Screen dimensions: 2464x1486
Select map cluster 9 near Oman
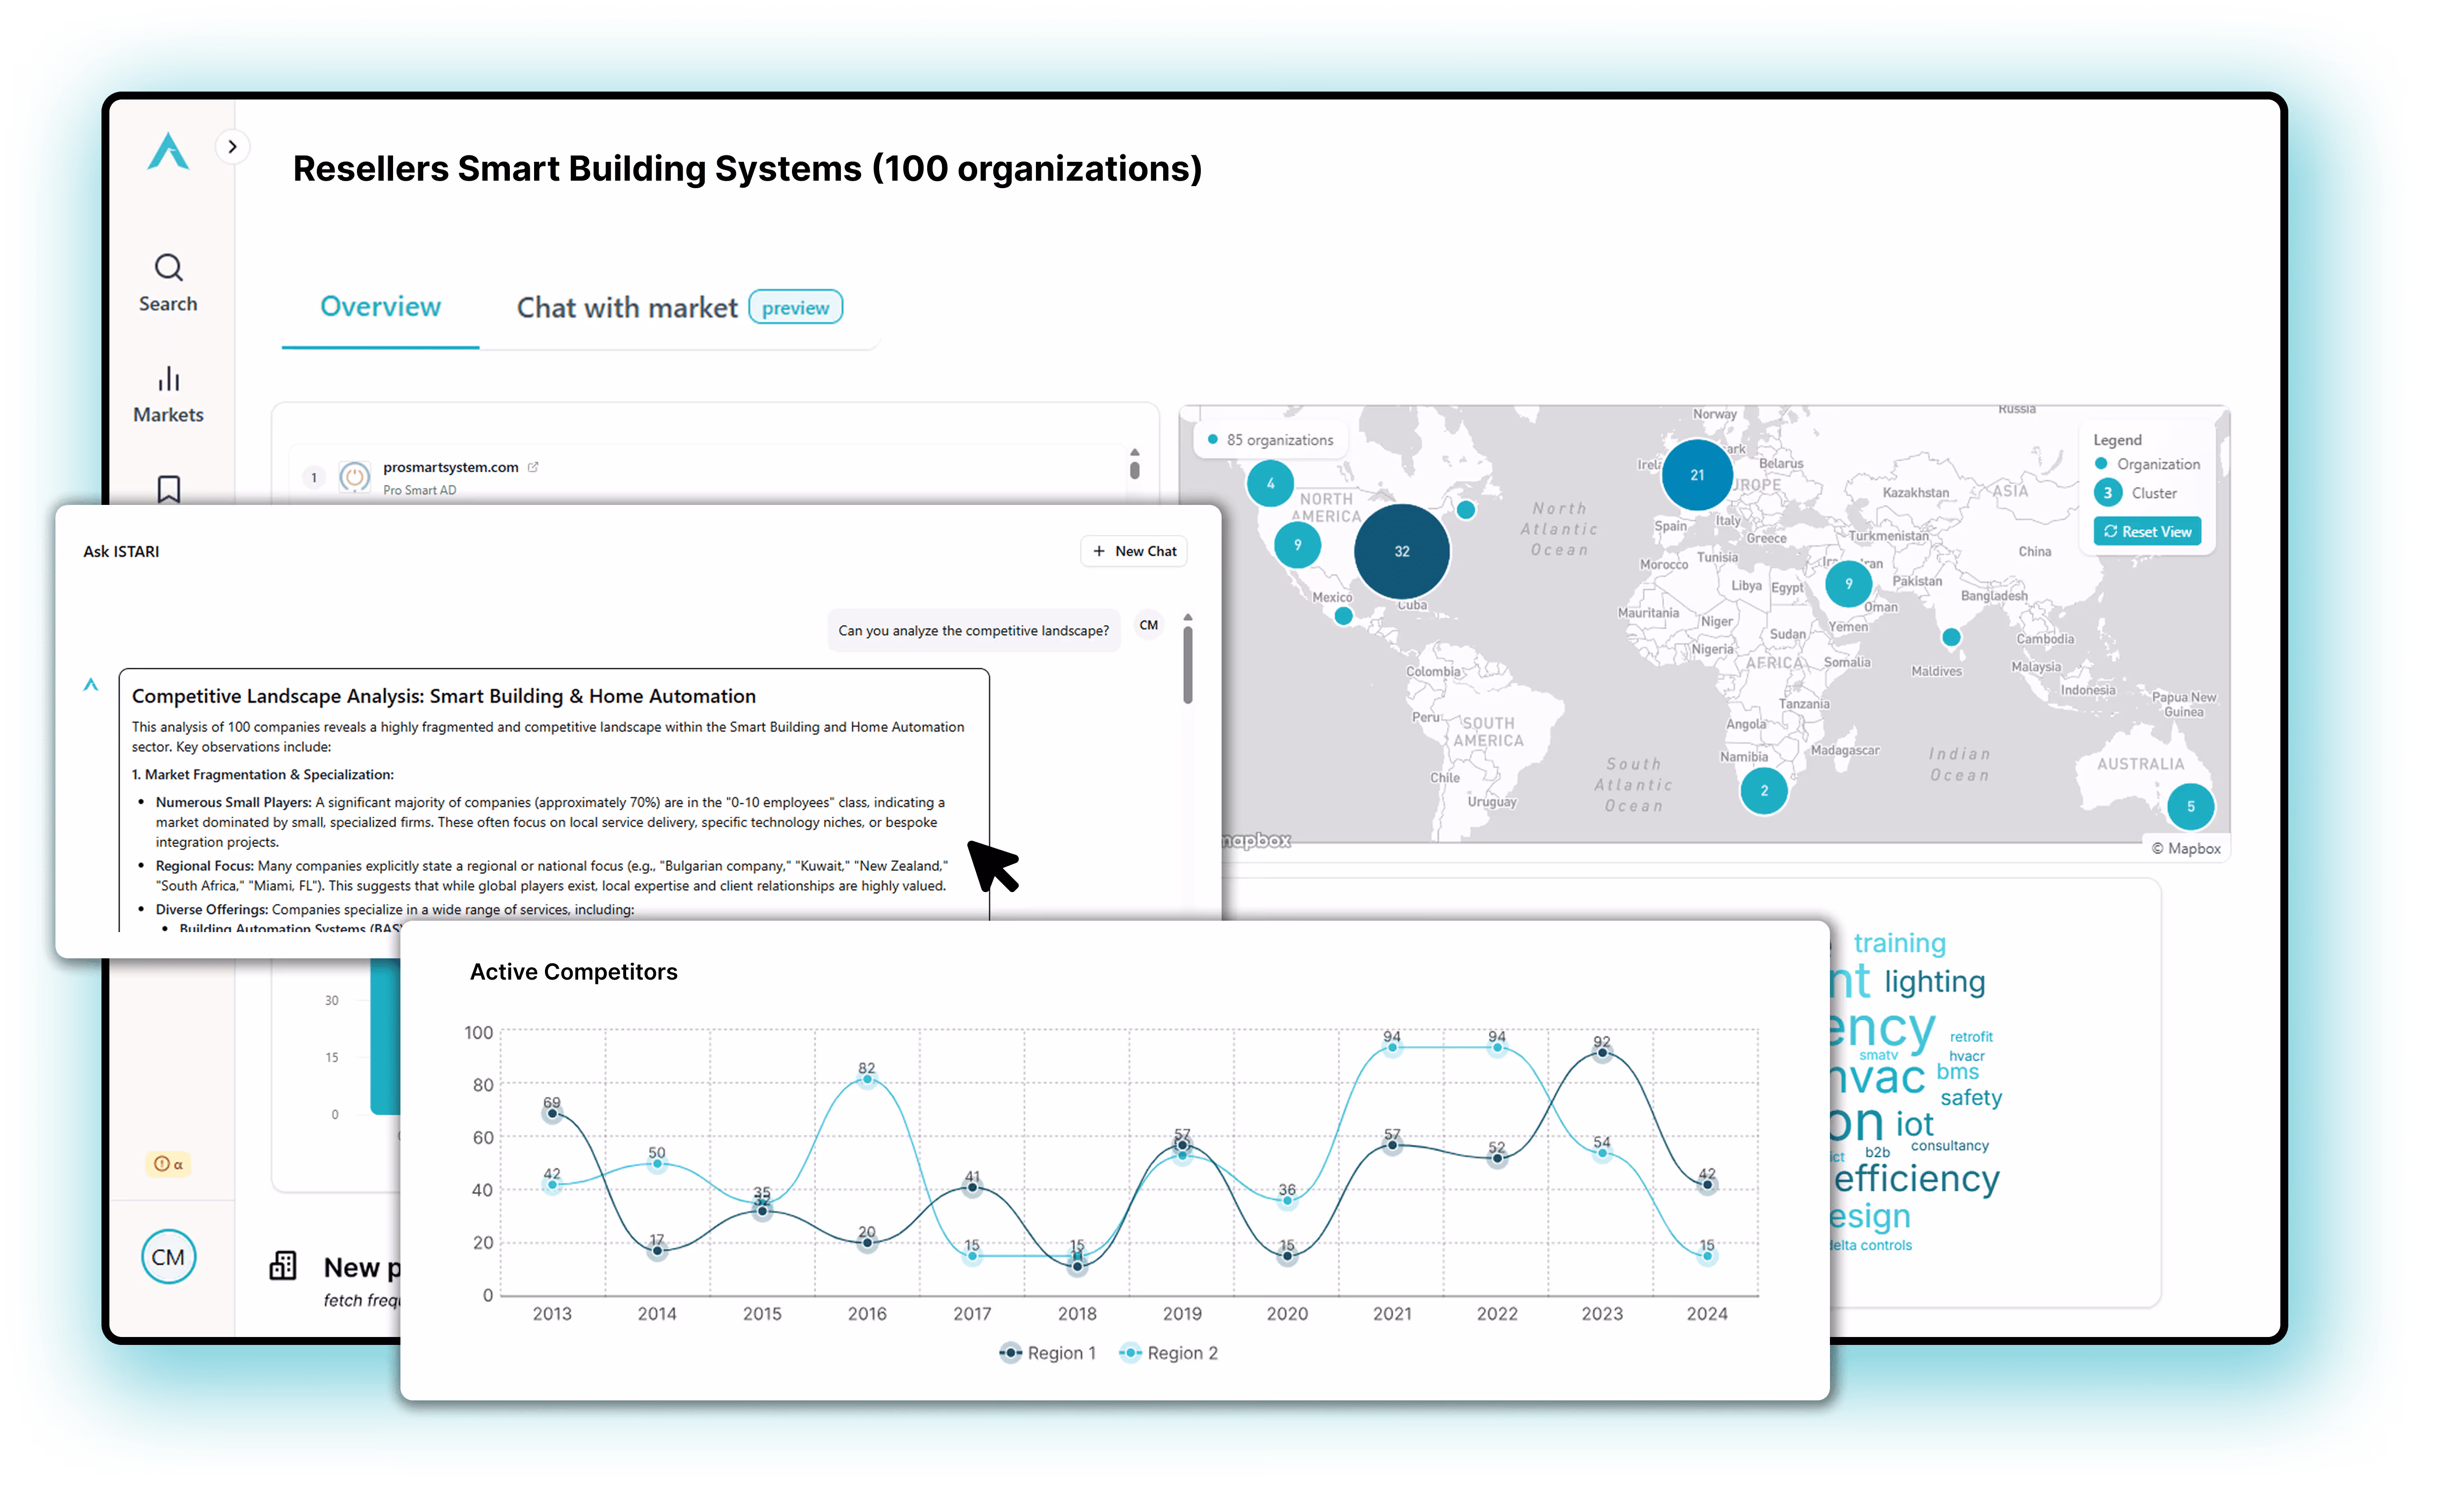tap(1849, 583)
